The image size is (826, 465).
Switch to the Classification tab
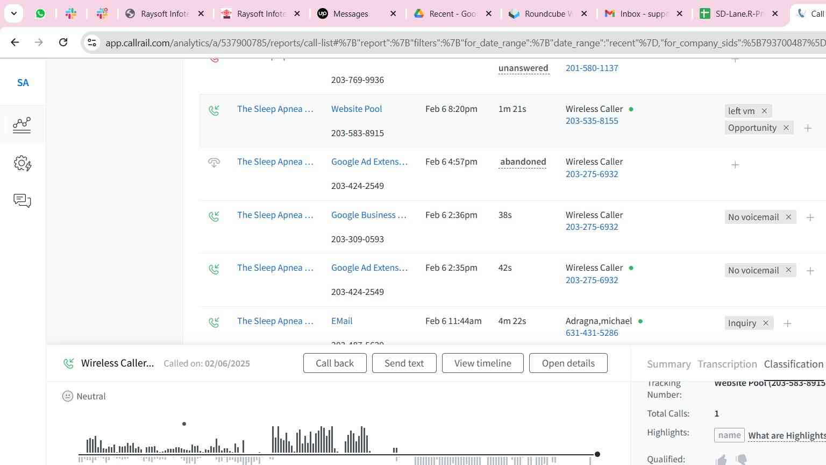(x=794, y=364)
